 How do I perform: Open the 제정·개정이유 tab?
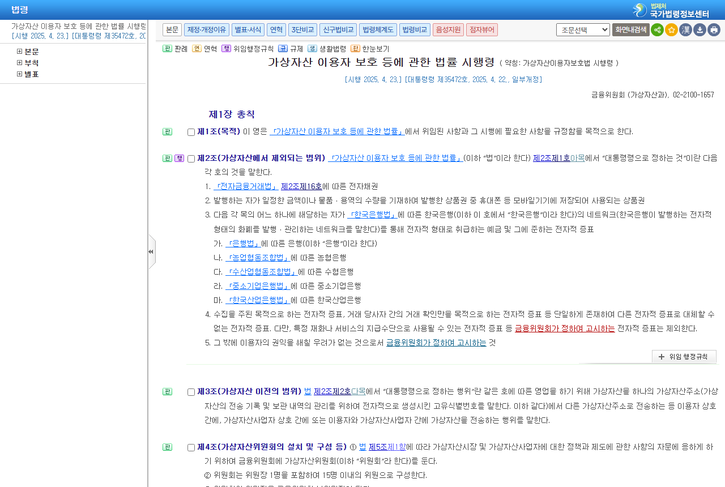pyautogui.click(x=207, y=29)
